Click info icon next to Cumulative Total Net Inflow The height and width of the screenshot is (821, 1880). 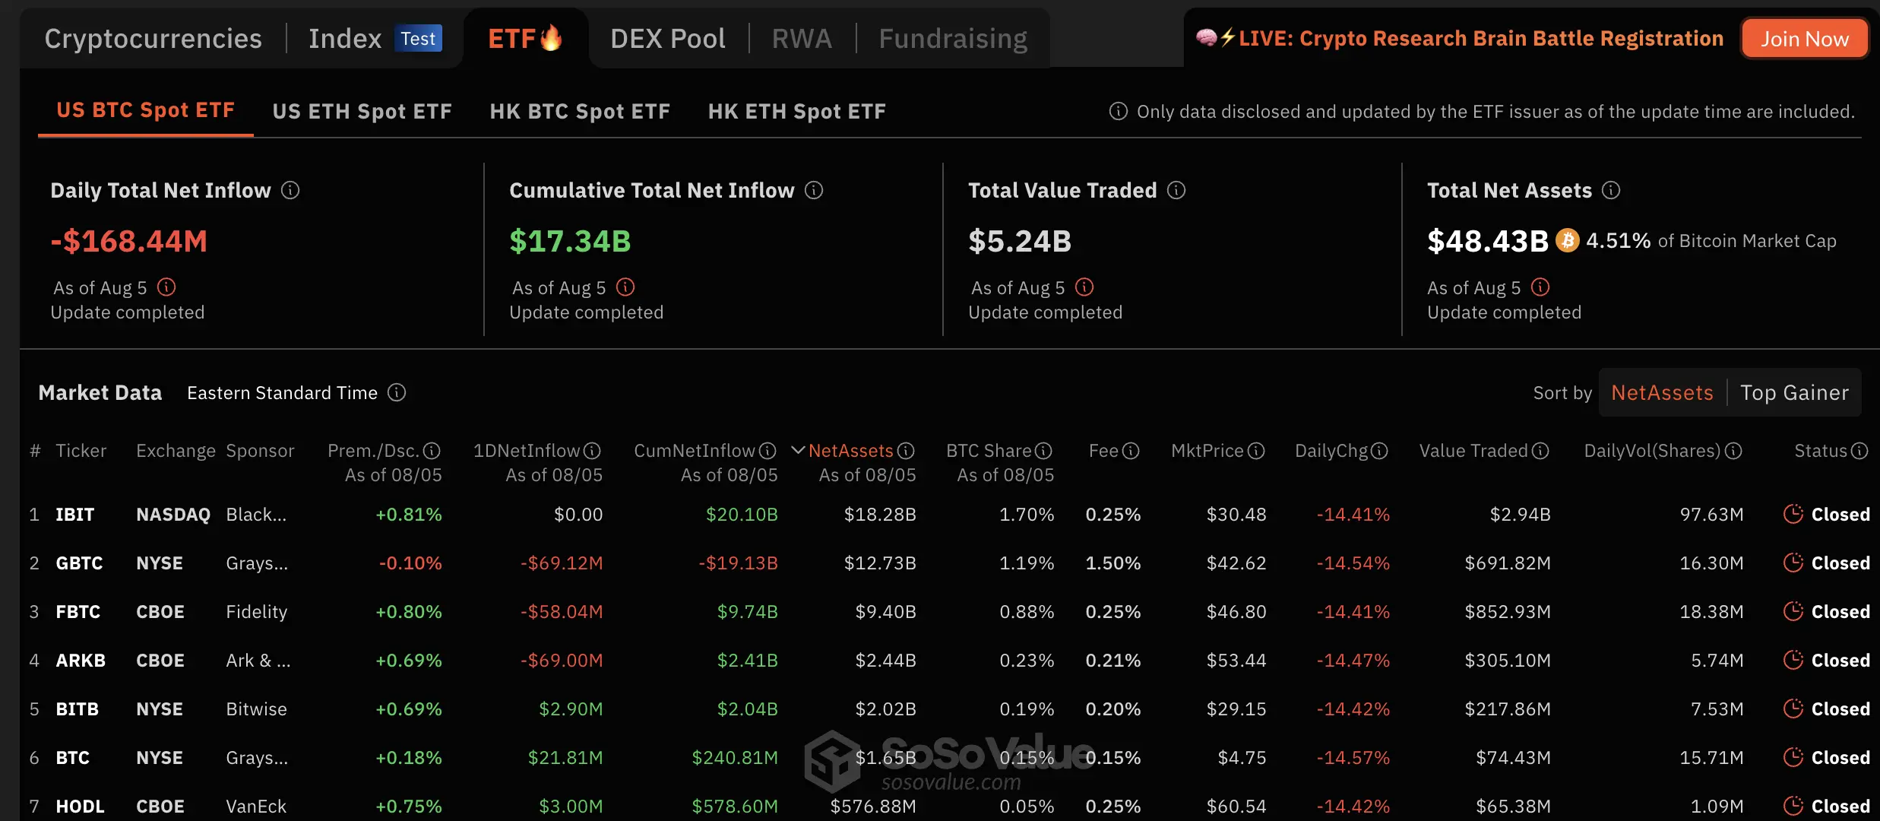(814, 190)
